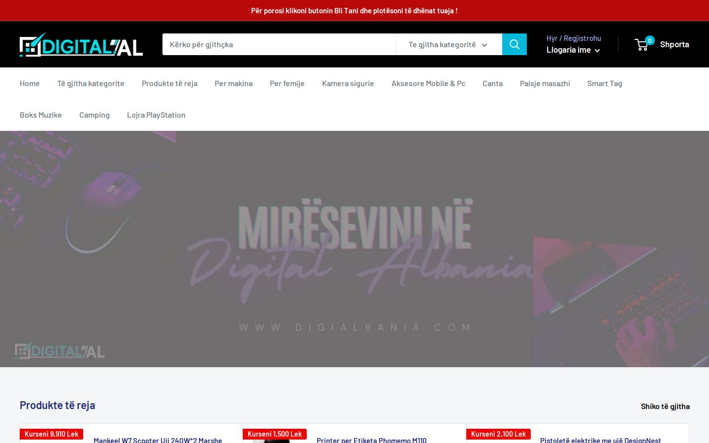Open Mankeel W7 Scooter Uji product link

158,440
